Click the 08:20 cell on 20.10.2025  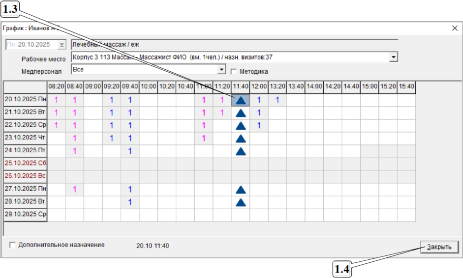(56, 100)
